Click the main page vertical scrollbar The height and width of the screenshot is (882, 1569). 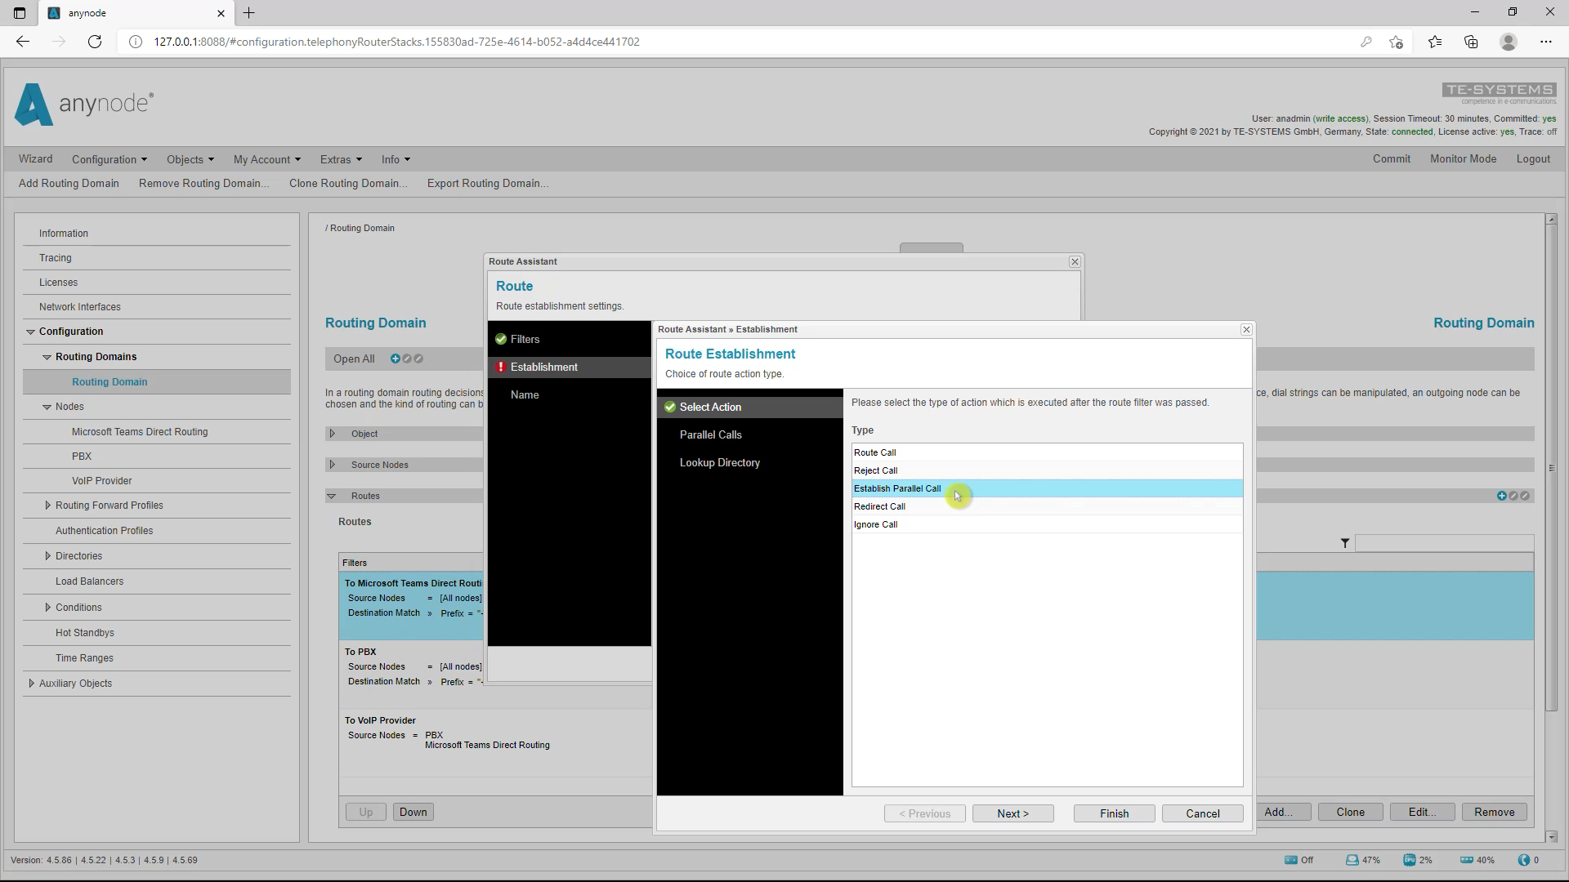point(1551,468)
